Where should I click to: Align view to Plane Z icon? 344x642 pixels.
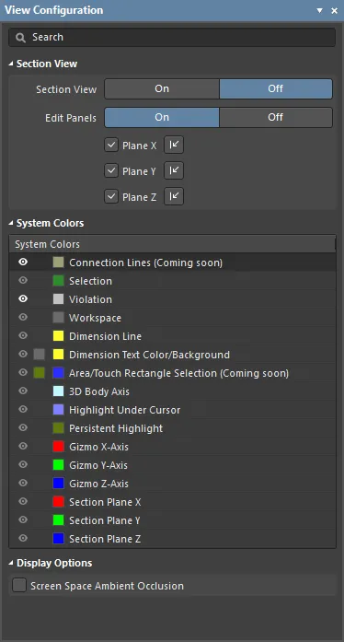(x=174, y=196)
